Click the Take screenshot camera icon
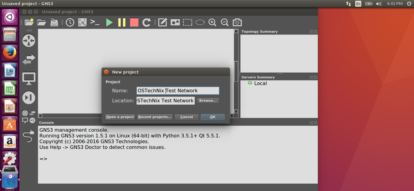414x191 pixels. (x=237, y=22)
